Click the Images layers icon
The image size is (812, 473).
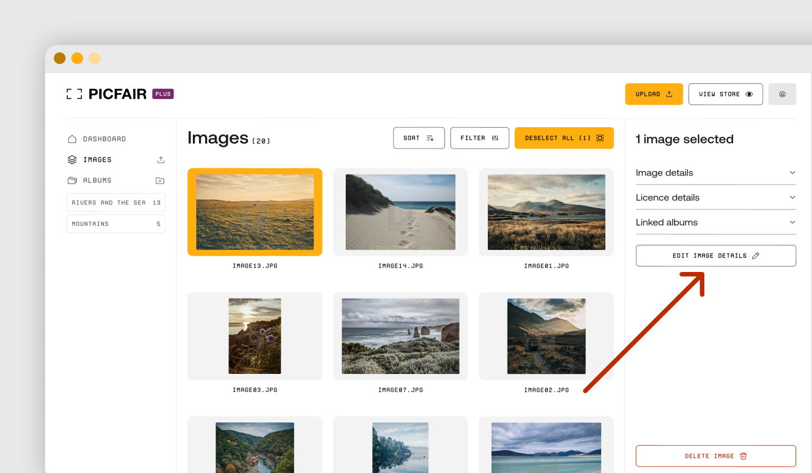pos(72,160)
